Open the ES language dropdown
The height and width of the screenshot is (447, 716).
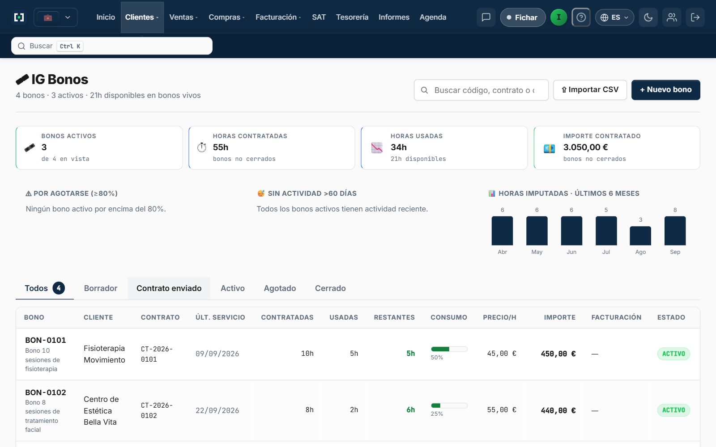614,17
